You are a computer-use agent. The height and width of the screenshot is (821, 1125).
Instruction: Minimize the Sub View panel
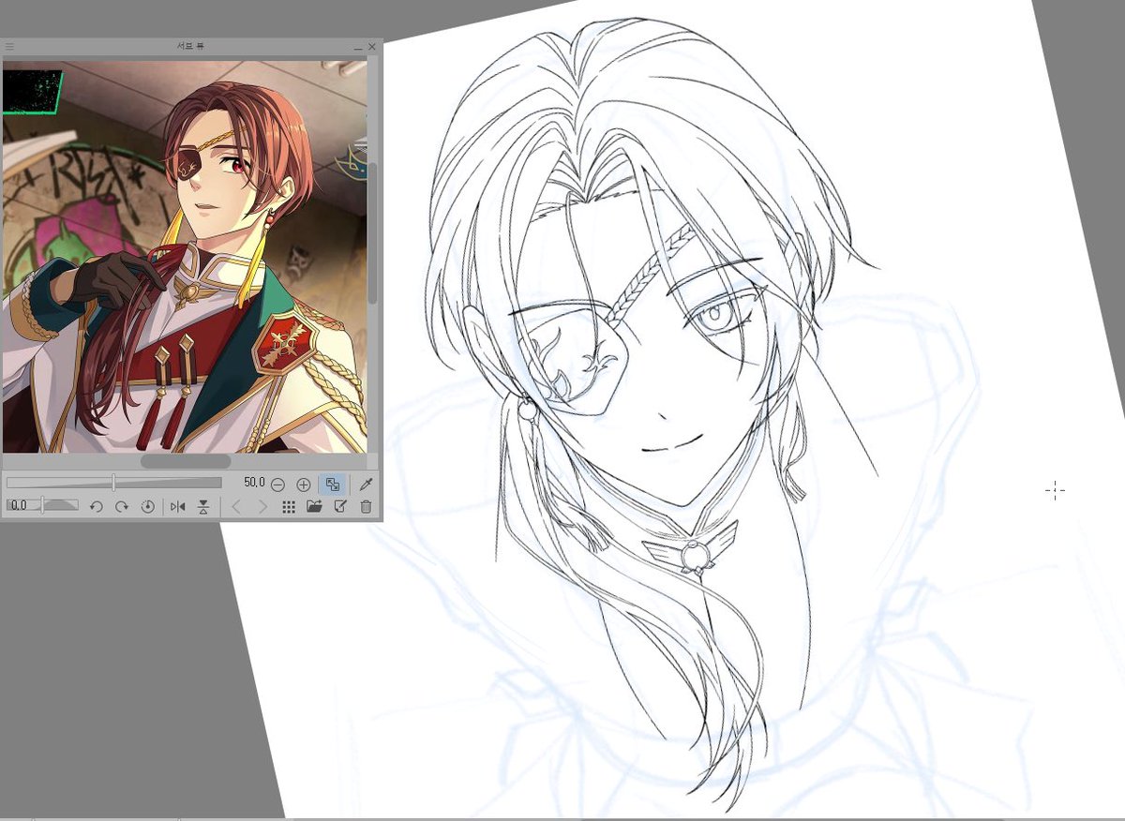tap(358, 47)
